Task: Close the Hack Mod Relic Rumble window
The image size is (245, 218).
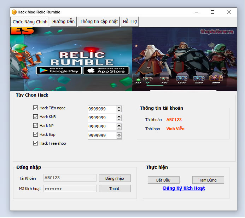Action: [229, 12]
